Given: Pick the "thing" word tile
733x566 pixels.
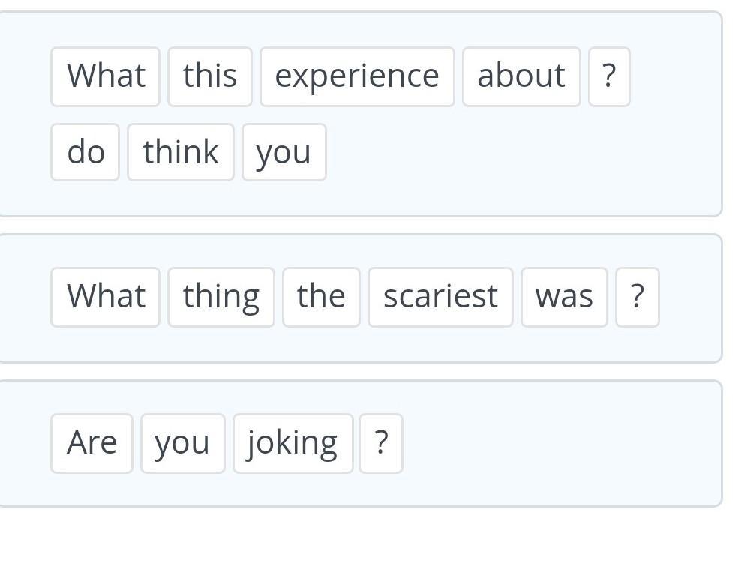Looking at the screenshot, I should coord(221,297).
